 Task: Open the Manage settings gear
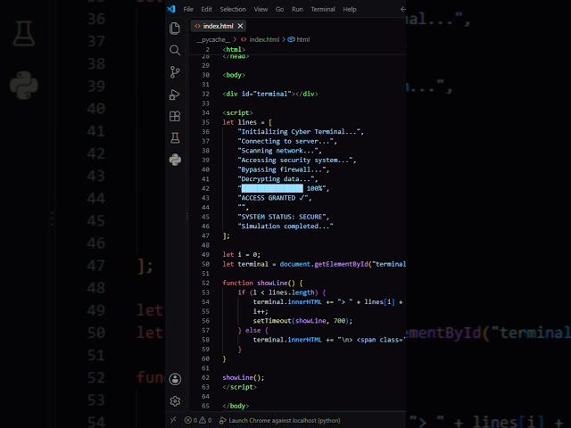point(175,401)
